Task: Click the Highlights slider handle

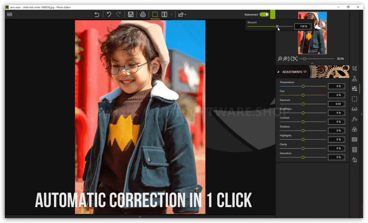Action: [x=303, y=139]
